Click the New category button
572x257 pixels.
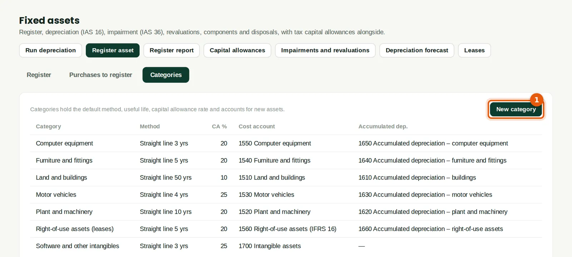click(x=516, y=109)
